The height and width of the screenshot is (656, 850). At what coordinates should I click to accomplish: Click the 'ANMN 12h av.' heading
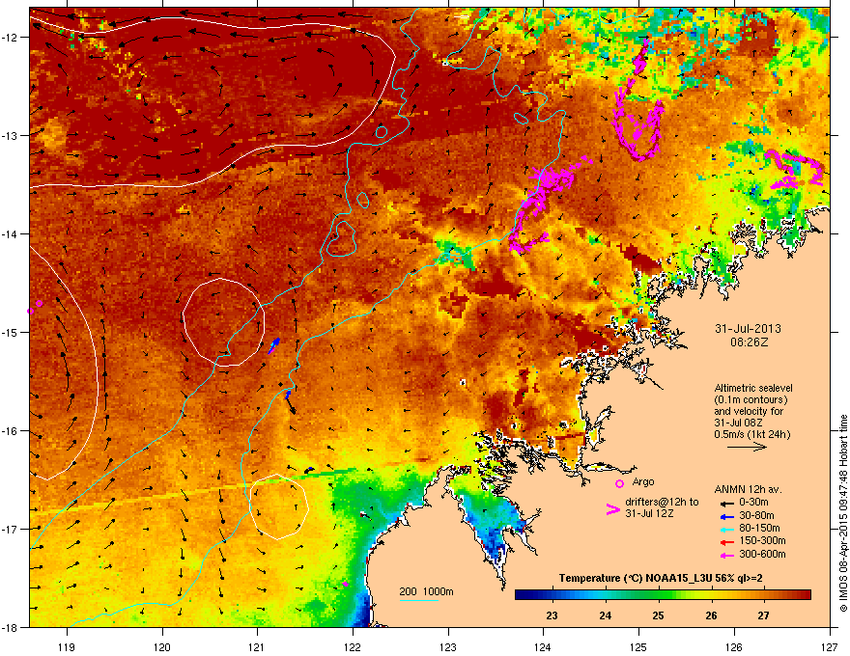pyautogui.click(x=748, y=489)
